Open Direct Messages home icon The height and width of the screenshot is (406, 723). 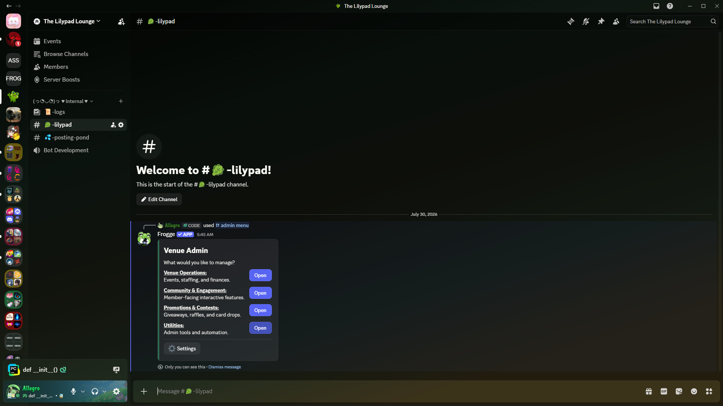pyautogui.click(x=14, y=21)
